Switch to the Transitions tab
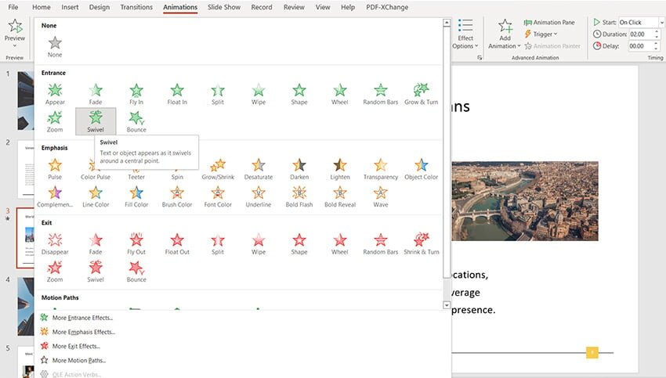 [136, 7]
